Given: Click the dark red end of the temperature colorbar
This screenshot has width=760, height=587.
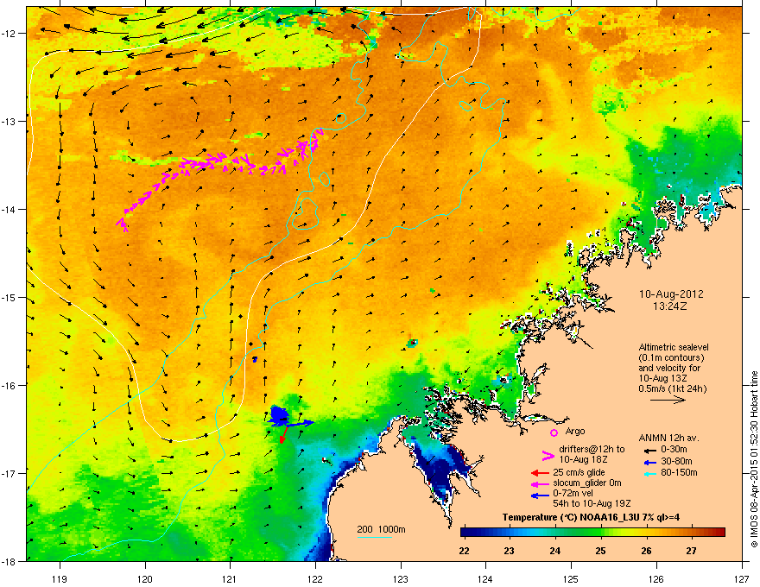Looking at the screenshot, I should [x=720, y=533].
